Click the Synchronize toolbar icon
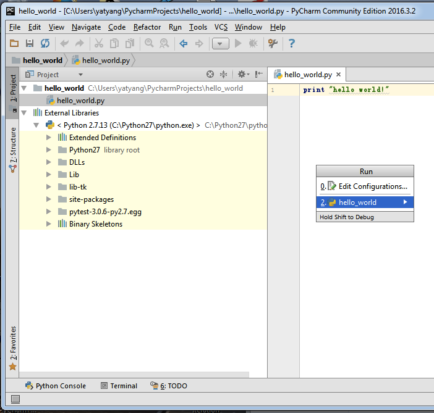 (x=45, y=43)
